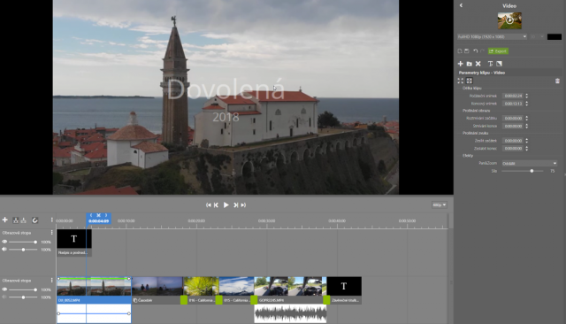This screenshot has width=566, height=324.
Task: Hide the lower video track with its eye icon
Action: [4, 289]
